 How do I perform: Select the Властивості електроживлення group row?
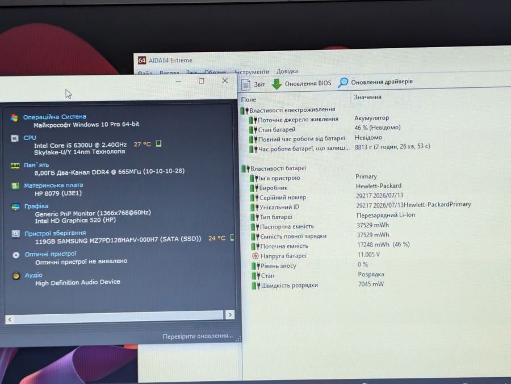pos(288,110)
